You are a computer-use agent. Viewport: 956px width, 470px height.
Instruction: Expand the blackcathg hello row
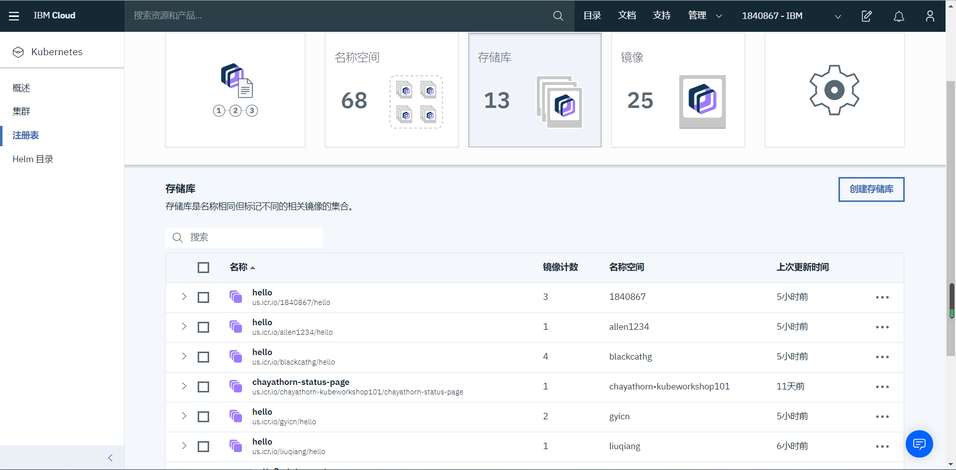tap(184, 356)
